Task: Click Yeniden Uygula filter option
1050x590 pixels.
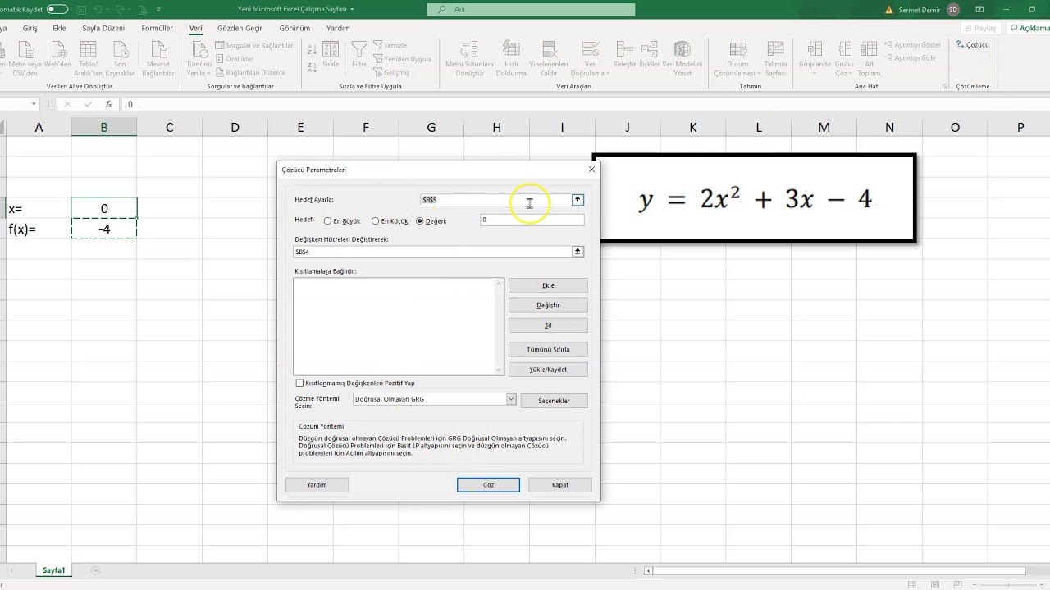Action: click(403, 59)
